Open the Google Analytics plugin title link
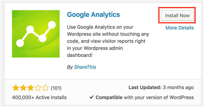Screen dimensions: 204x107 (x=93, y=14)
